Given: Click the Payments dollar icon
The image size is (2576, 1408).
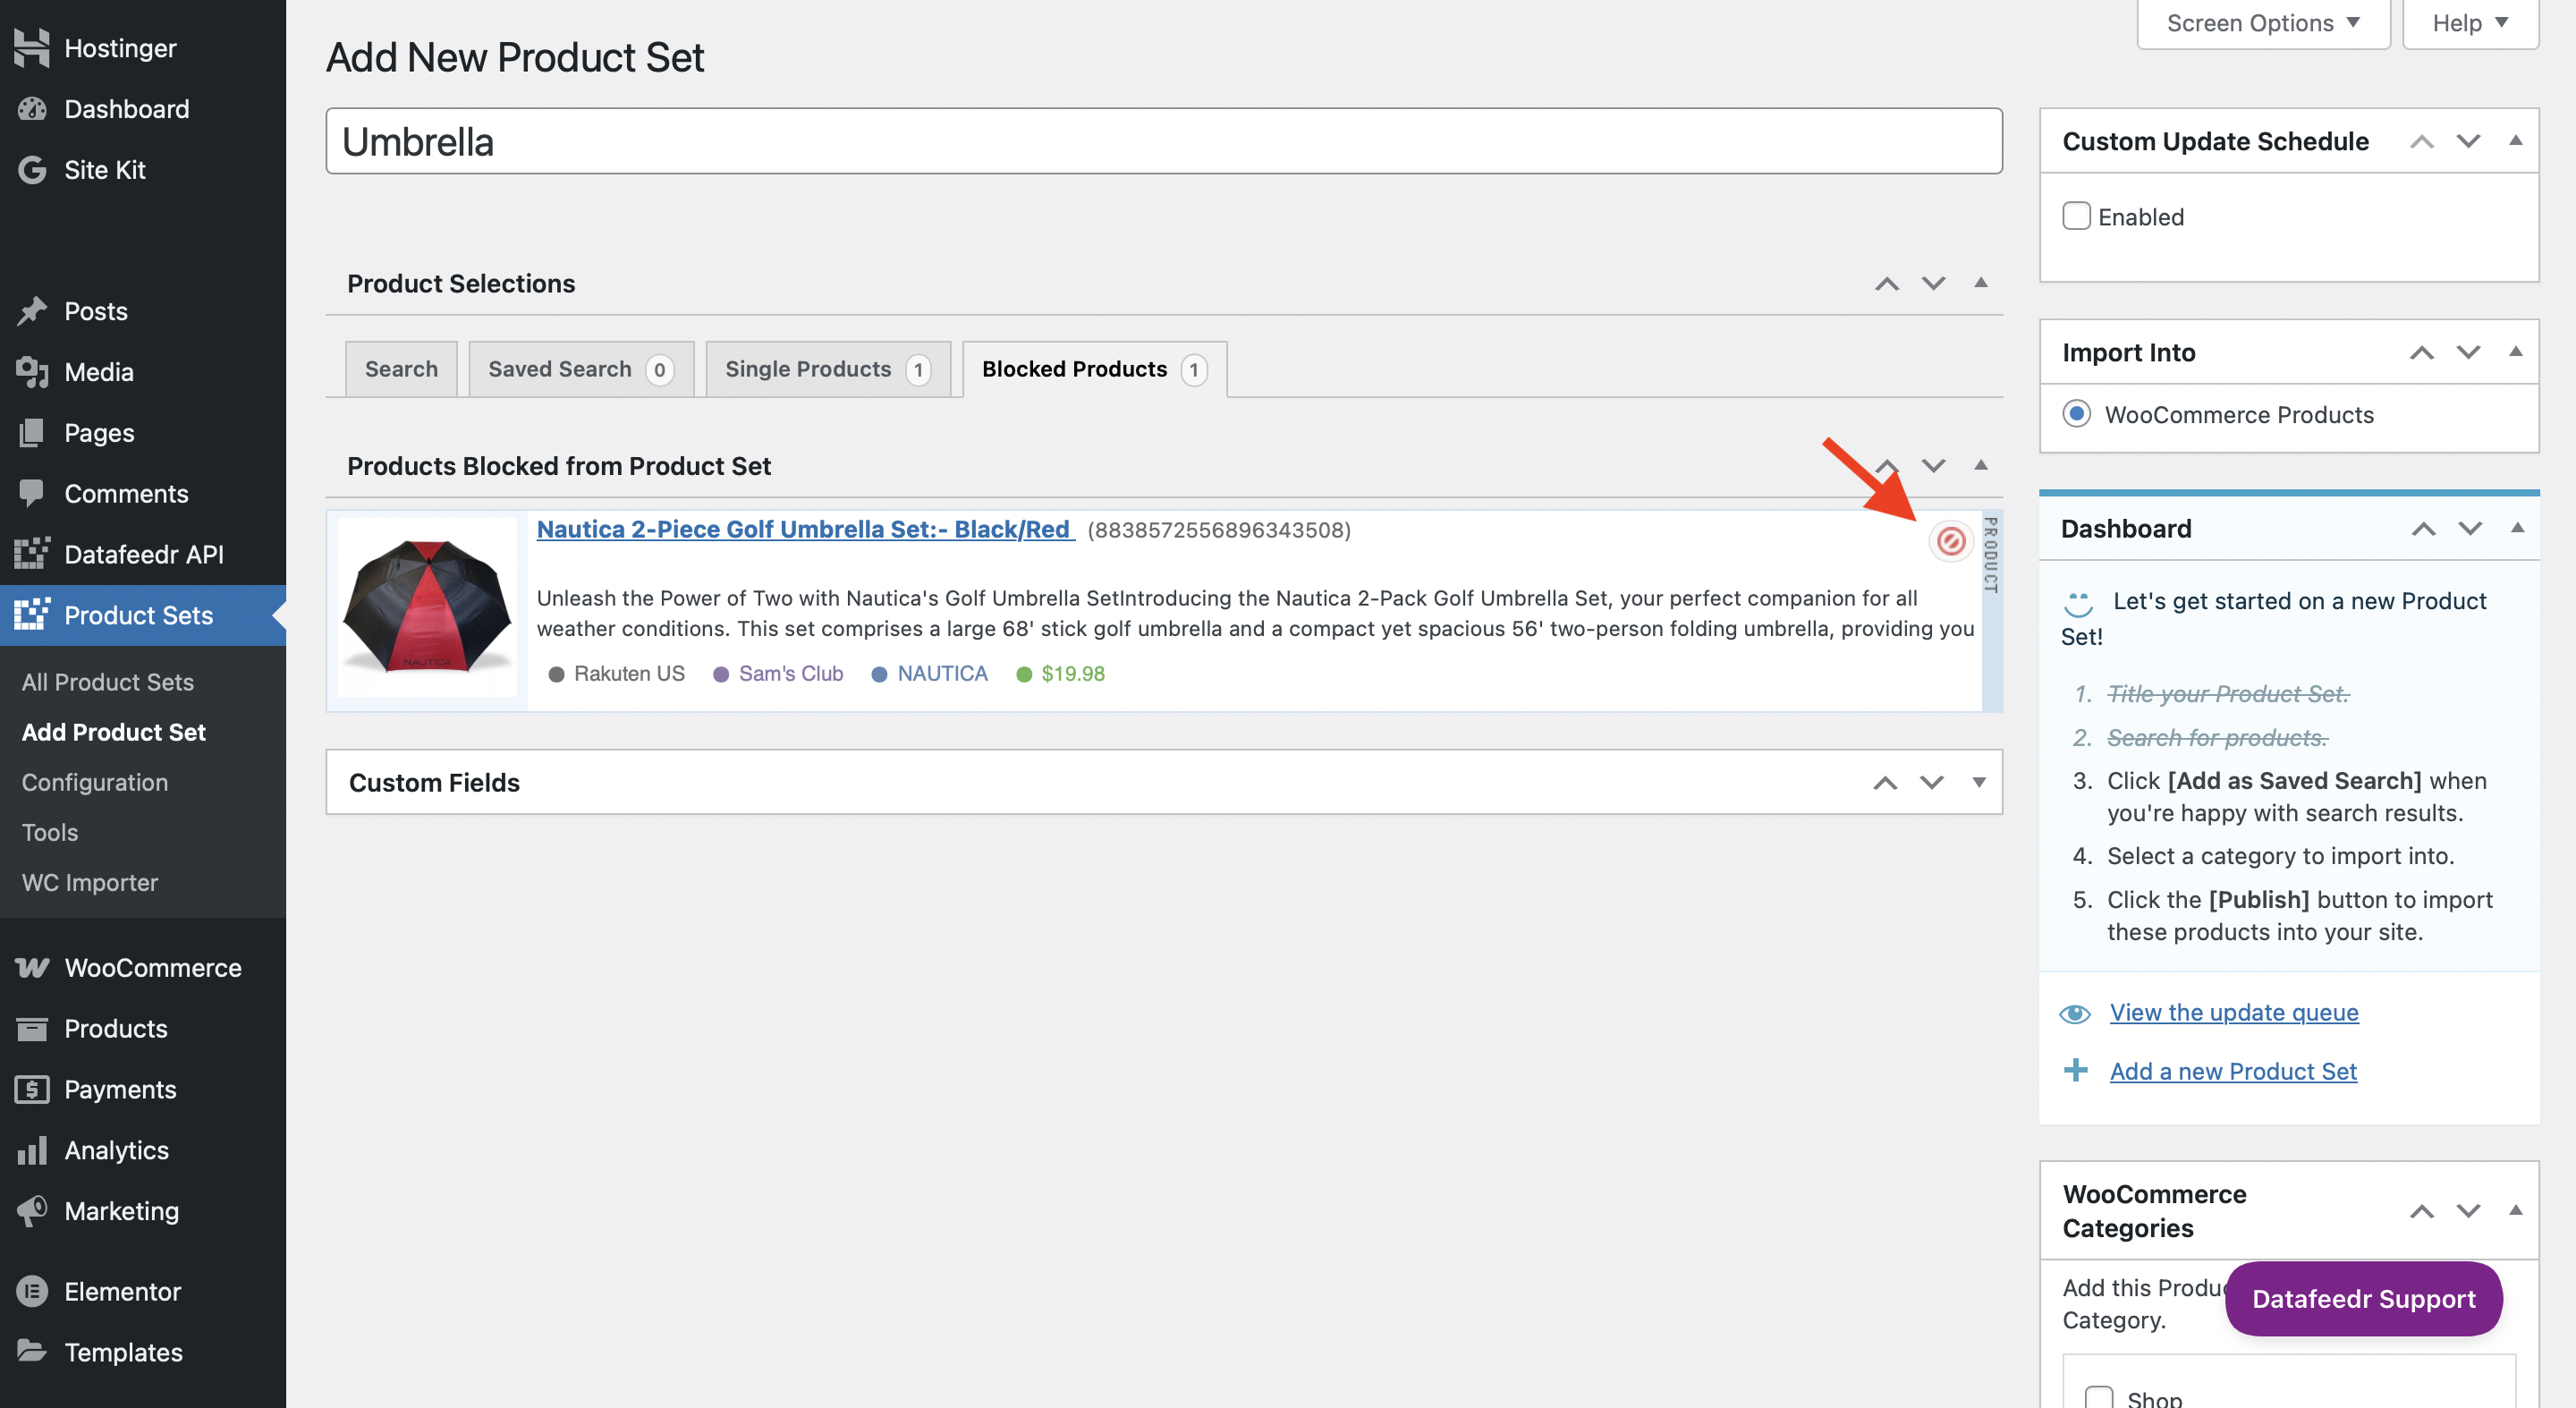Looking at the screenshot, I should [32, 1090].
